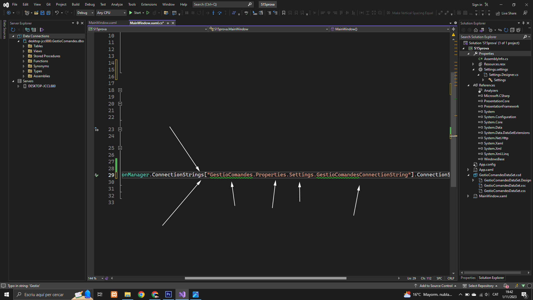Expand the Tables folder node
Image resolution: width=533 pixels, height=300 pixels.
pyautogui.click(x=24, y=46)
